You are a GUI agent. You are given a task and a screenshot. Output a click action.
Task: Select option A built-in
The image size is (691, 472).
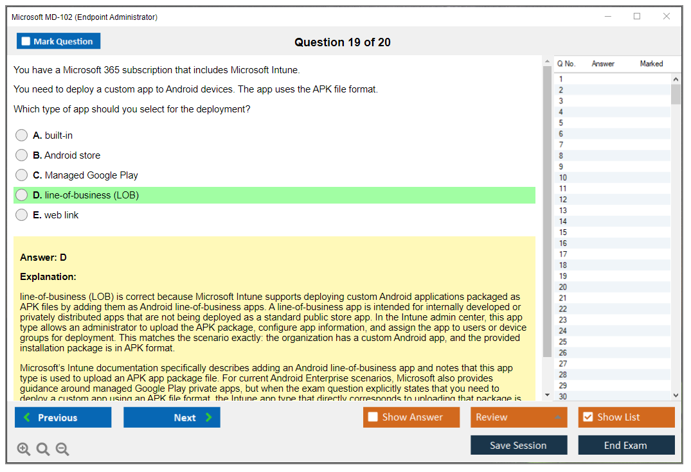click(x=22, y=135)
